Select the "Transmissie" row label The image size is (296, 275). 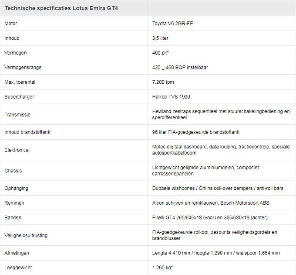click(x=17, y=114)
